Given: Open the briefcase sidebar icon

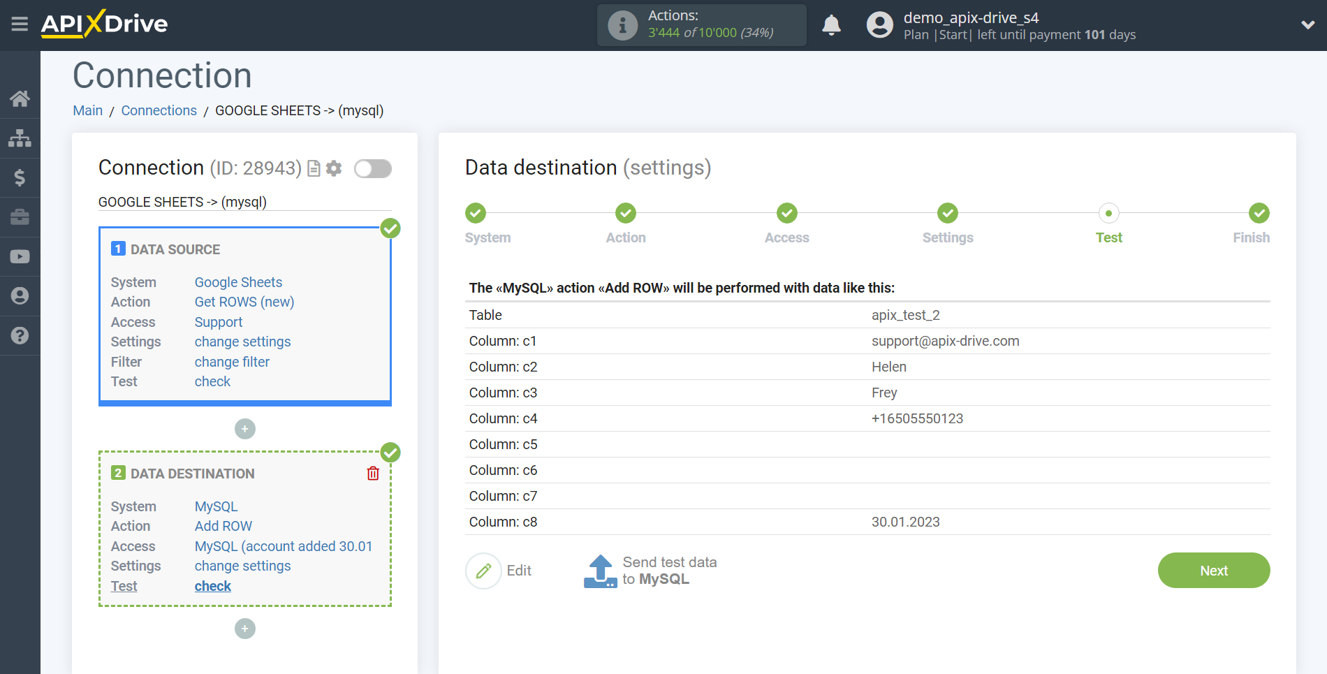Looking at the screenshot, I should pyautogui.click(x=20, y=217).
